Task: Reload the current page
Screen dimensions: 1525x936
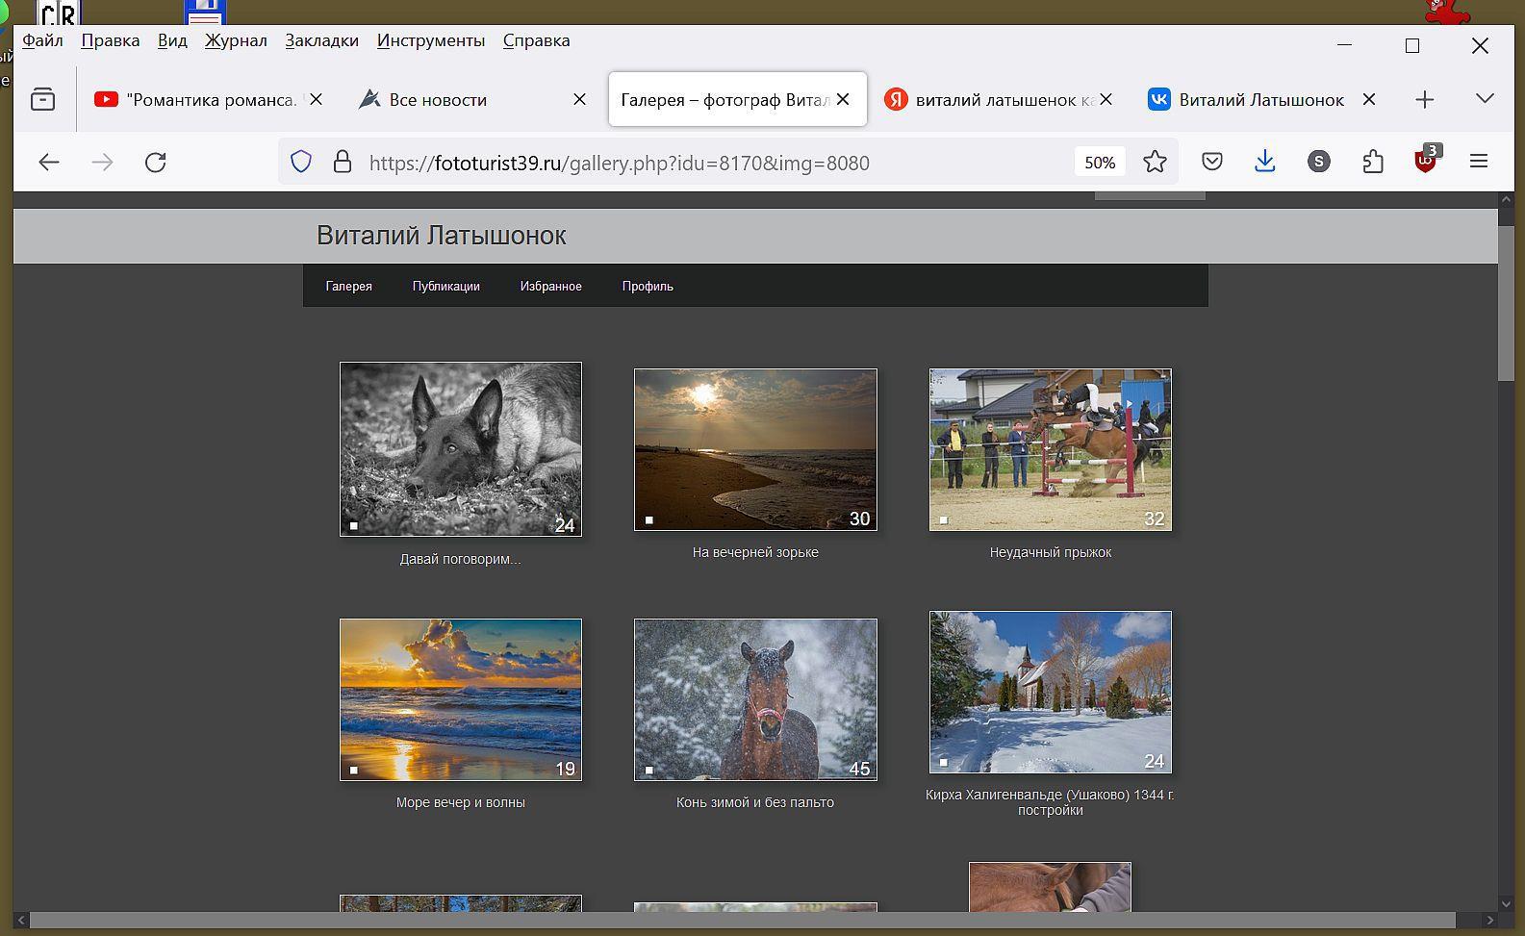Action: (x=156, y=163)
